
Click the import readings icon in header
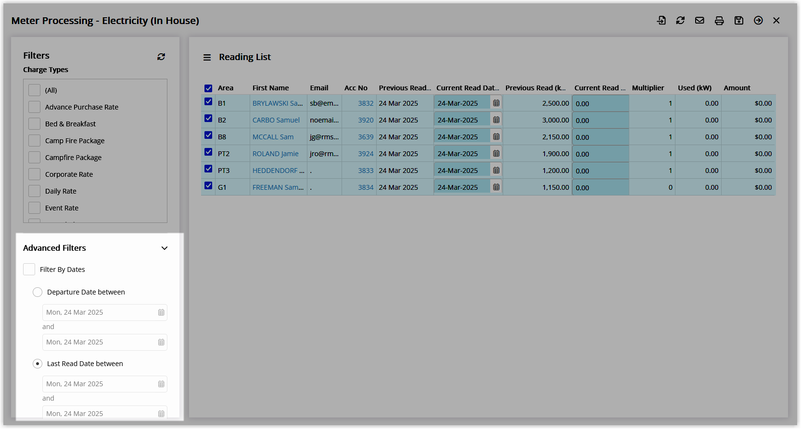[661, 20]
